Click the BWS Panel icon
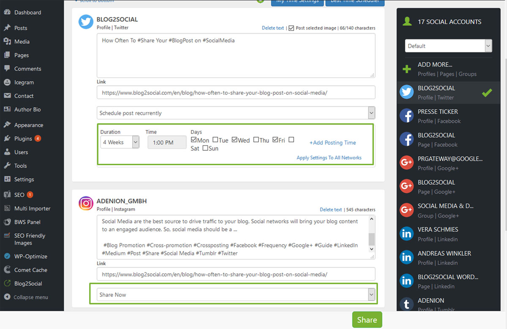The width and height of the screenshot is (507, 329). coord(7,222)
